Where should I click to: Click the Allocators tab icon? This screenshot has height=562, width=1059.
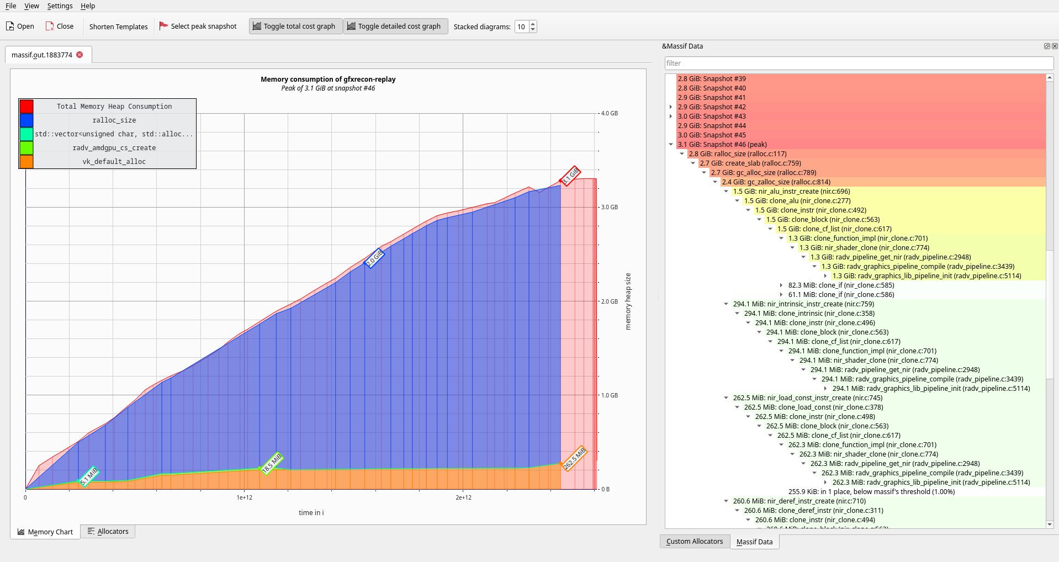(x=91, y=532)
